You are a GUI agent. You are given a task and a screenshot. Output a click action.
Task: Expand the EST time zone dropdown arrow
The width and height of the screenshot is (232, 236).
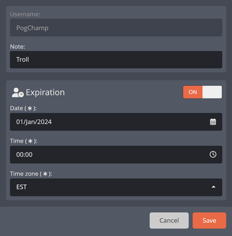click(x=213, y=187)
